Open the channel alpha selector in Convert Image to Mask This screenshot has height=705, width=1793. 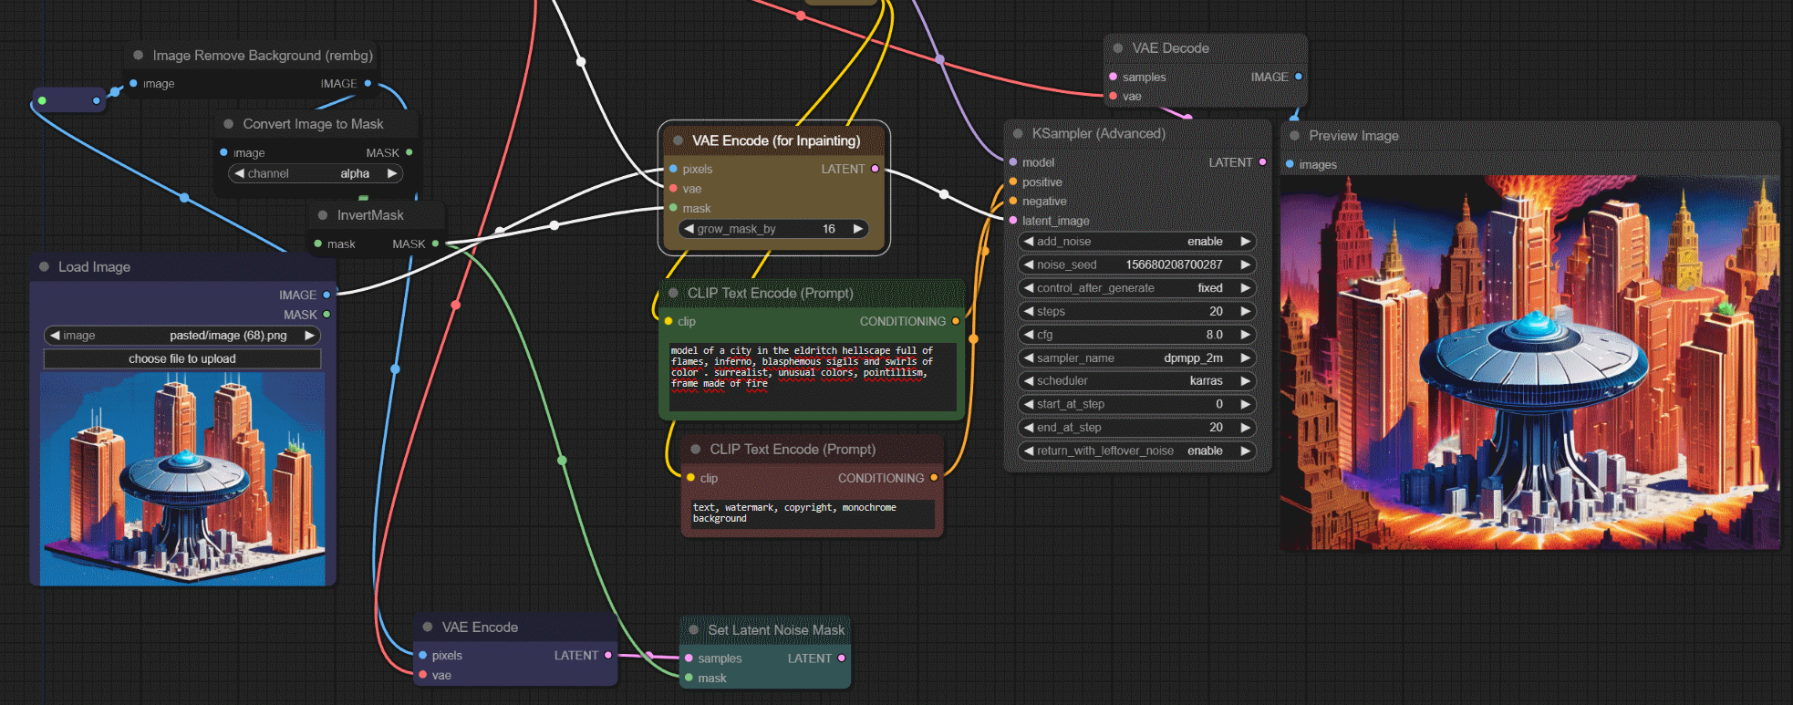click(x=315, y=173)
